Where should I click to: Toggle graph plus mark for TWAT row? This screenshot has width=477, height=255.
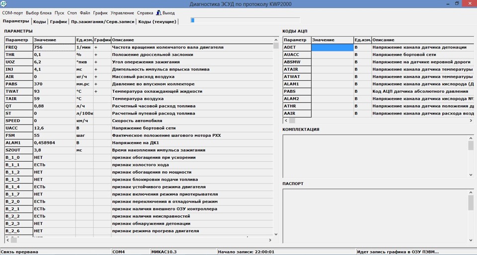pyautogui.click(x=102, y=91)
